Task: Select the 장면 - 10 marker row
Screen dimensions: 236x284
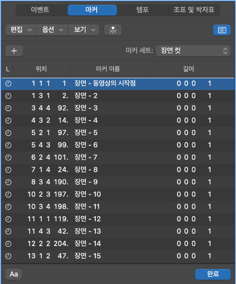Action: pyautogui.click(x=118, y=194)
